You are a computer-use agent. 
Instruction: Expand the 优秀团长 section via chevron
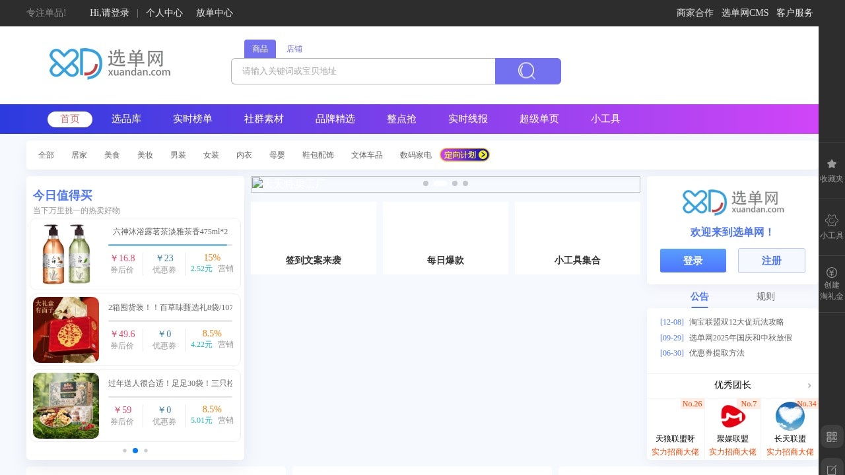810,385
